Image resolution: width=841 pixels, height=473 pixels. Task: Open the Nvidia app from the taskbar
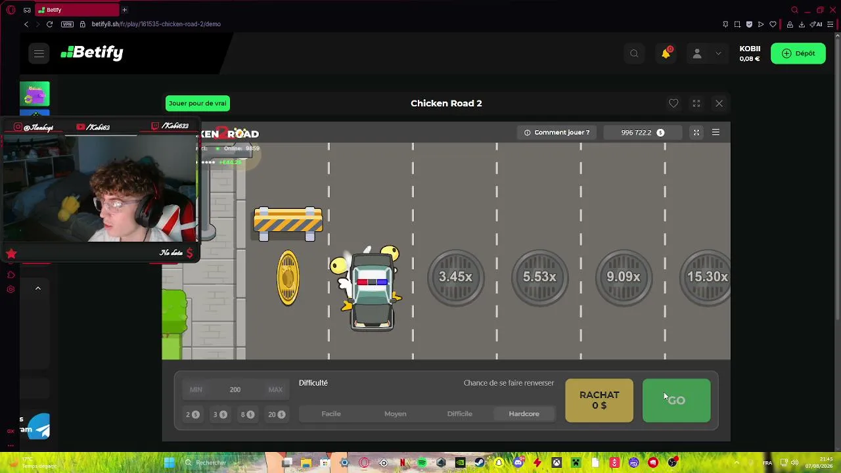(460, 462)
